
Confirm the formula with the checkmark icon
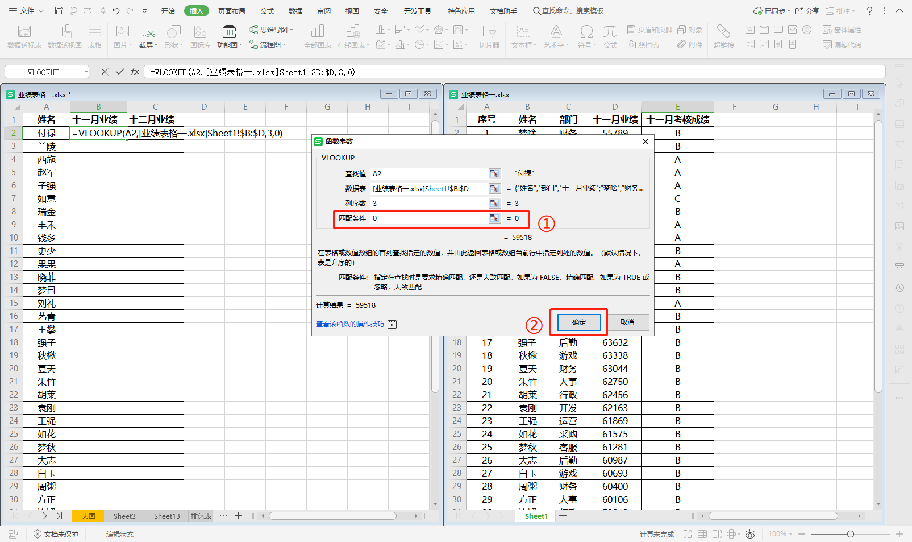point(119,72)
